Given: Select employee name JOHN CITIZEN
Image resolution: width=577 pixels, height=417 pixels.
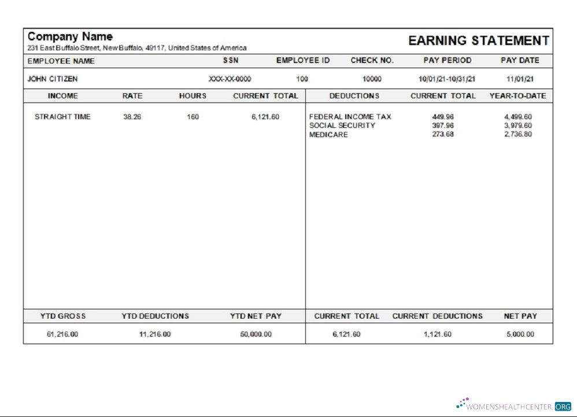Looking at the screenshot, I should click(47, 79).
